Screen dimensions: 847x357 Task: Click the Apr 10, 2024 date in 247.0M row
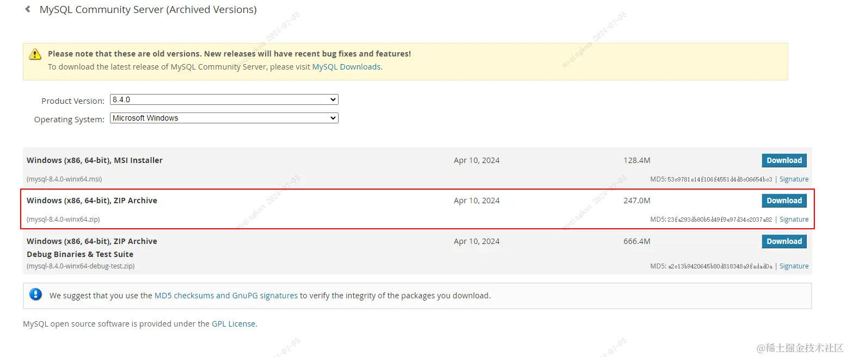[477, 201]
